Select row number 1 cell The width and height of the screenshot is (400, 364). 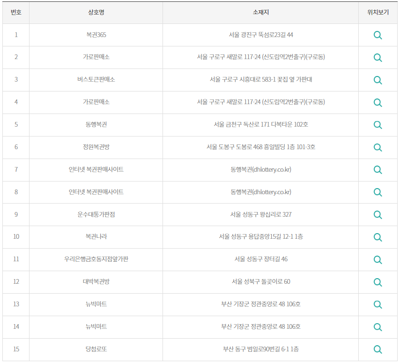click(16, 35)
